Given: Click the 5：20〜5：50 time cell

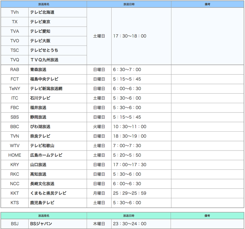Looking at the screenshot, I should tap(141, 155).
